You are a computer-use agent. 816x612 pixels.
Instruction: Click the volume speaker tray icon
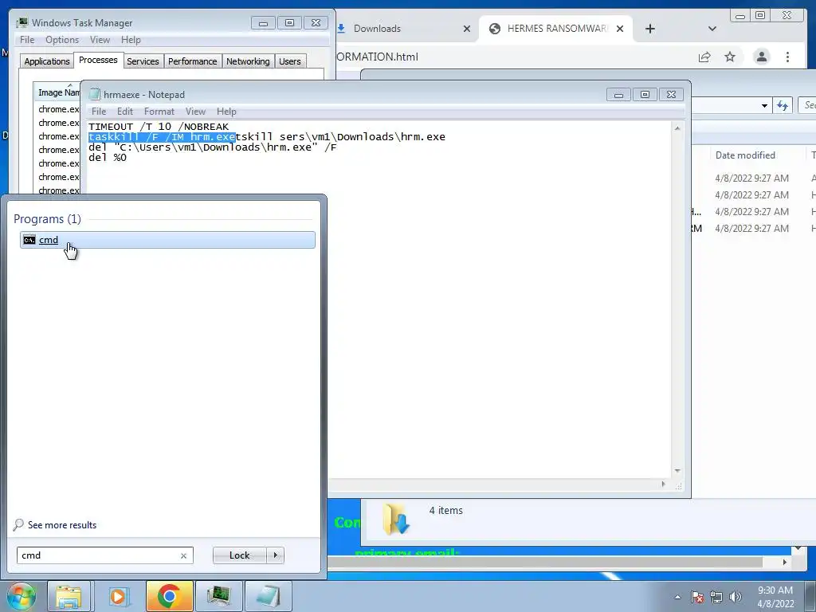(x=736, y=597)
